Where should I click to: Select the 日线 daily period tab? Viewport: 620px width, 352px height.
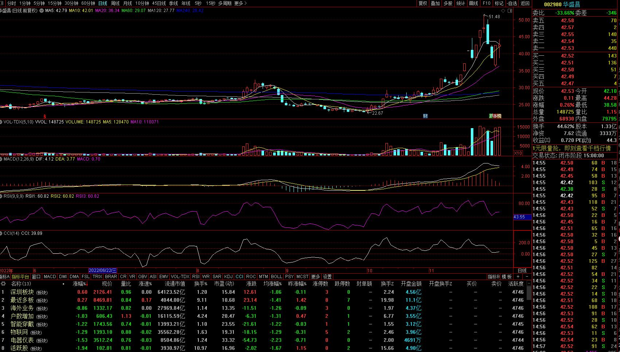[103, 3]
